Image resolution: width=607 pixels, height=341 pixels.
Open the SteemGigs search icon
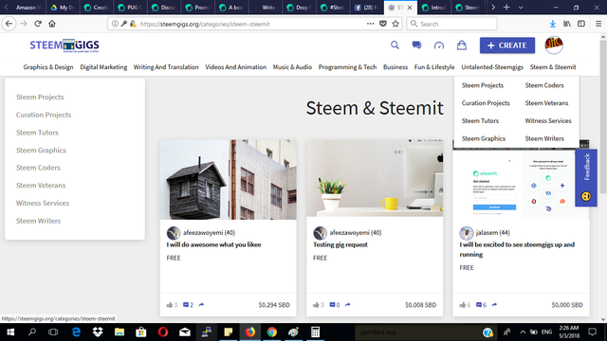(x=395, y=45)
